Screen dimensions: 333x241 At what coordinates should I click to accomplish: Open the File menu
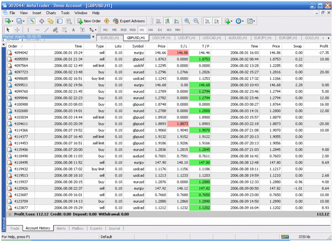[x=12, y=13]
